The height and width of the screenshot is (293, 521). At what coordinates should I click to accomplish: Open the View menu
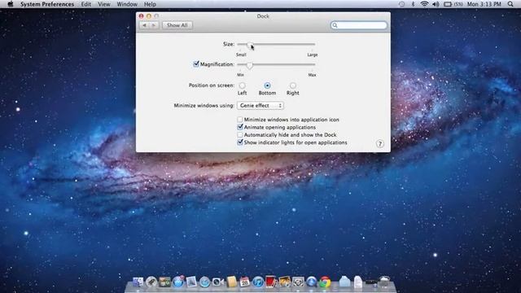(103, 4)
